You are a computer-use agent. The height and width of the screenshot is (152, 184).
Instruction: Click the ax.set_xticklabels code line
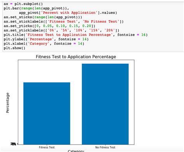coord(64,21)
